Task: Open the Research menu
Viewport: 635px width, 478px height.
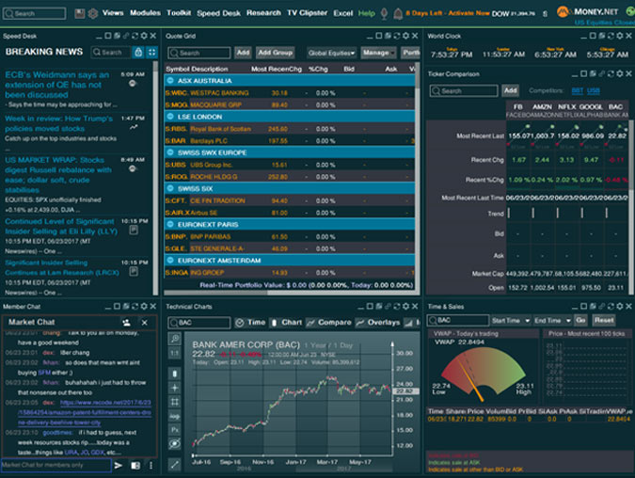Action: [x=263, y=13]
